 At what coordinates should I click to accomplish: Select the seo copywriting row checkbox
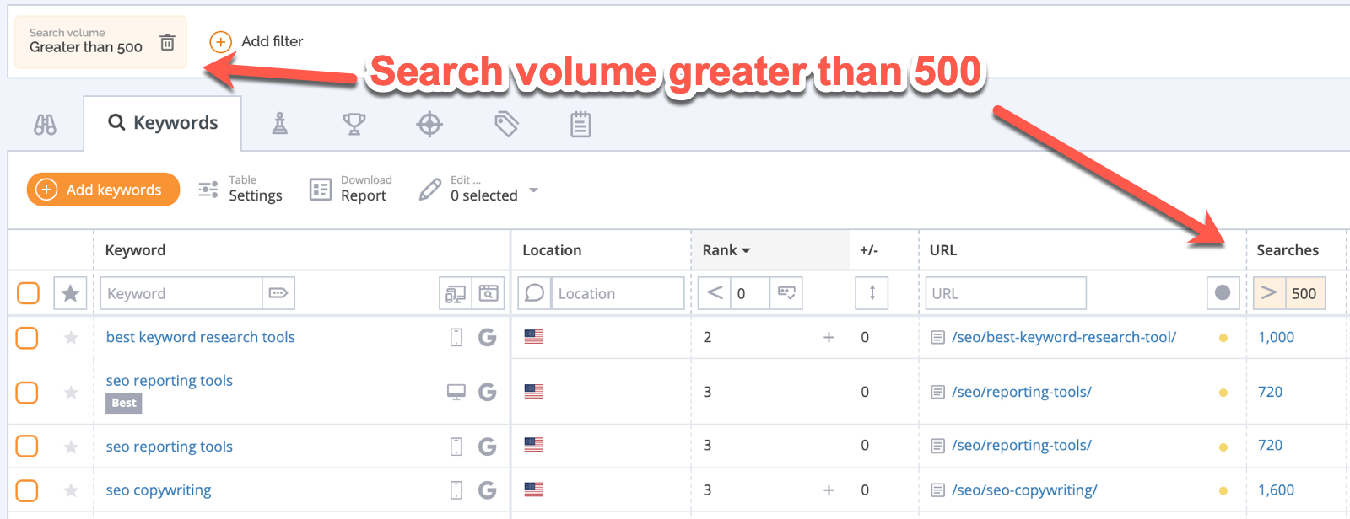pos(28,490)
